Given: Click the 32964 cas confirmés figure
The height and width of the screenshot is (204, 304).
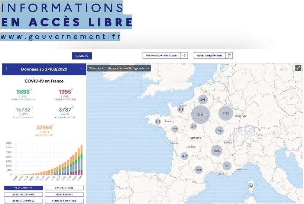Looking at the screenshot, I should [x=44, y=127].
